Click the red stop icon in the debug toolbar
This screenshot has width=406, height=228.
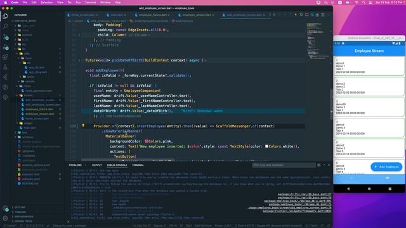[307, 15]
